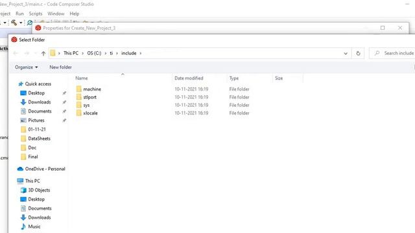Close the Properties for Create_New_Project_3 window
This screenshot has width=415, height=233.
click(x=400, y=28)
